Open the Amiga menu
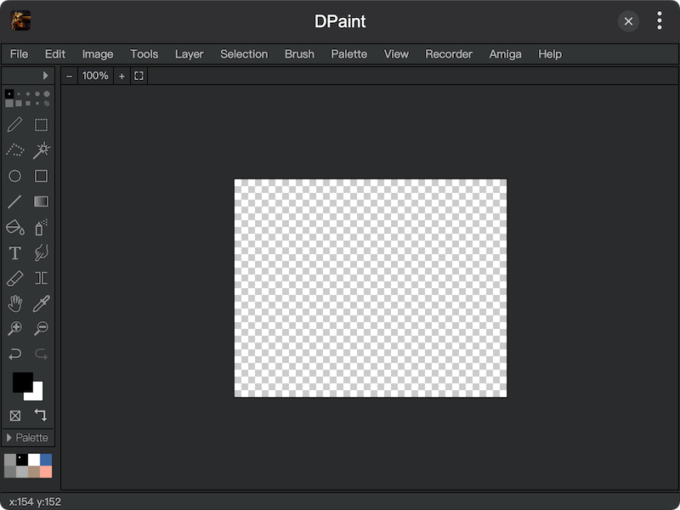This screenshot has height=510, width=680. tap(505, 54)
